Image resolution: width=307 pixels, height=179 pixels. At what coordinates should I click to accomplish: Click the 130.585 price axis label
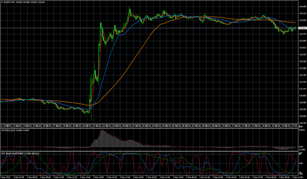tap(302, 102)
